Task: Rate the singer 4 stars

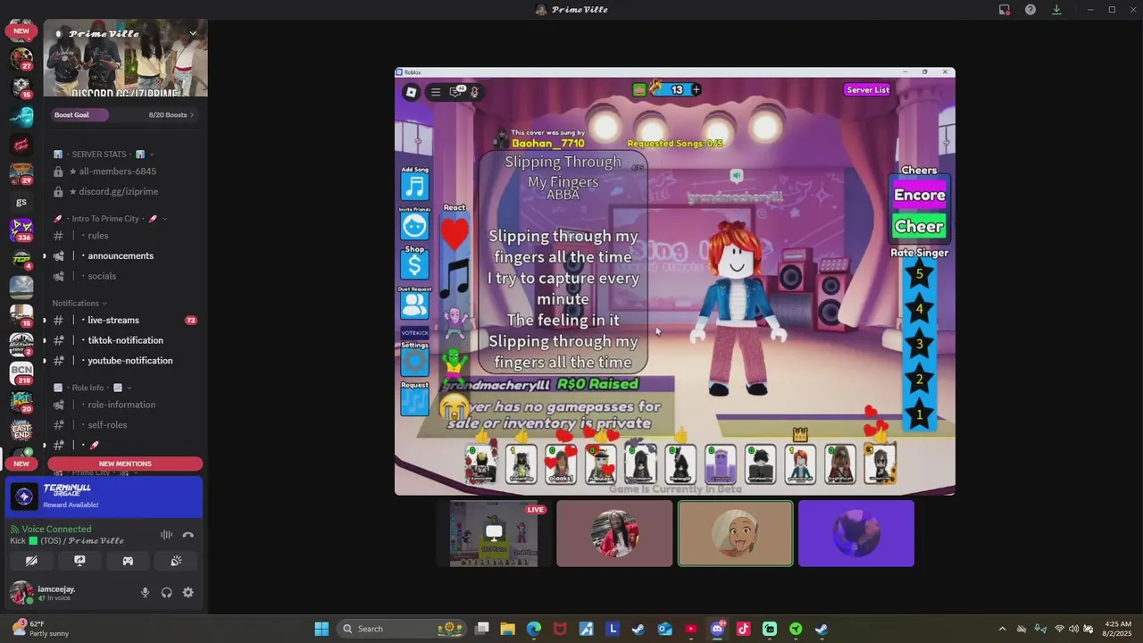Action: pyautogui.click(x=919, y=310)
